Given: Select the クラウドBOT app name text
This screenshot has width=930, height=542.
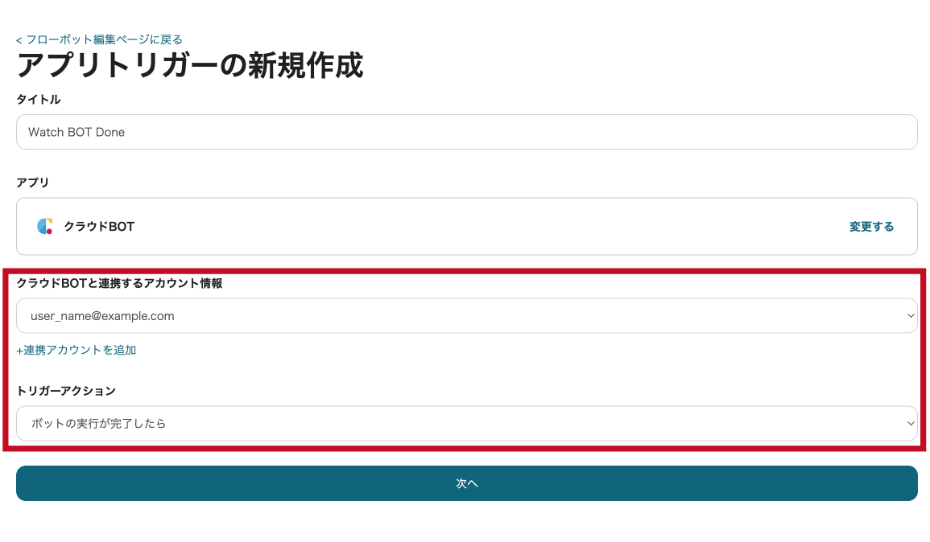Looking at the screenshot, I should coord(99,227).
